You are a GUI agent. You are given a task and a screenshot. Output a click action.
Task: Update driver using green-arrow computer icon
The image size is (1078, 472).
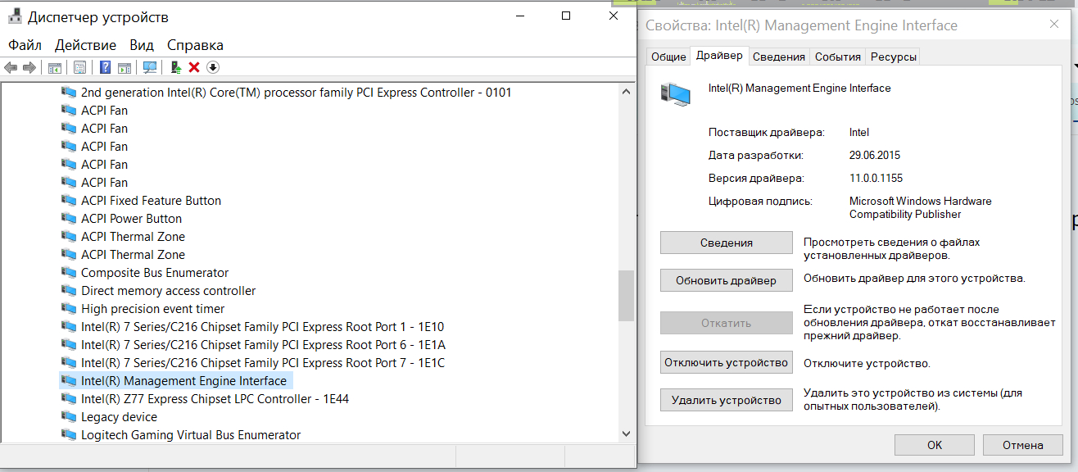pyautogui.click(x=175, y=67)
